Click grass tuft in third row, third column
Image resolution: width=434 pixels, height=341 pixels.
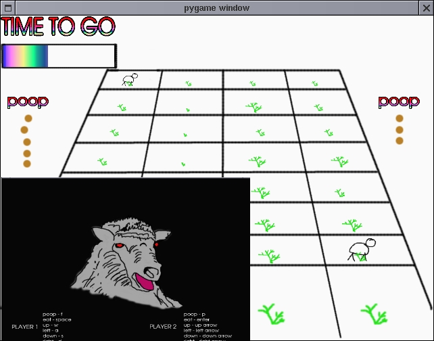tap(260, 133)
